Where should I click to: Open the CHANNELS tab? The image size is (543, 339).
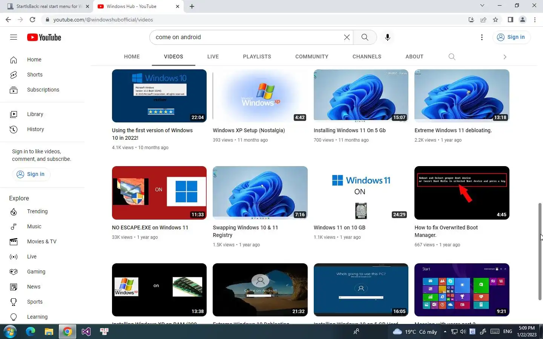367,56
